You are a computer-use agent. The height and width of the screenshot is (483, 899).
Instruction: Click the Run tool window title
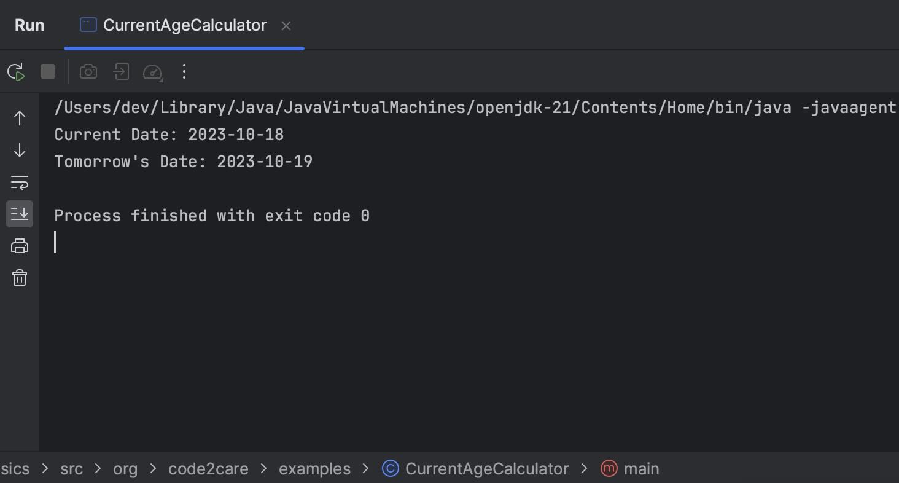pos(29,25)
